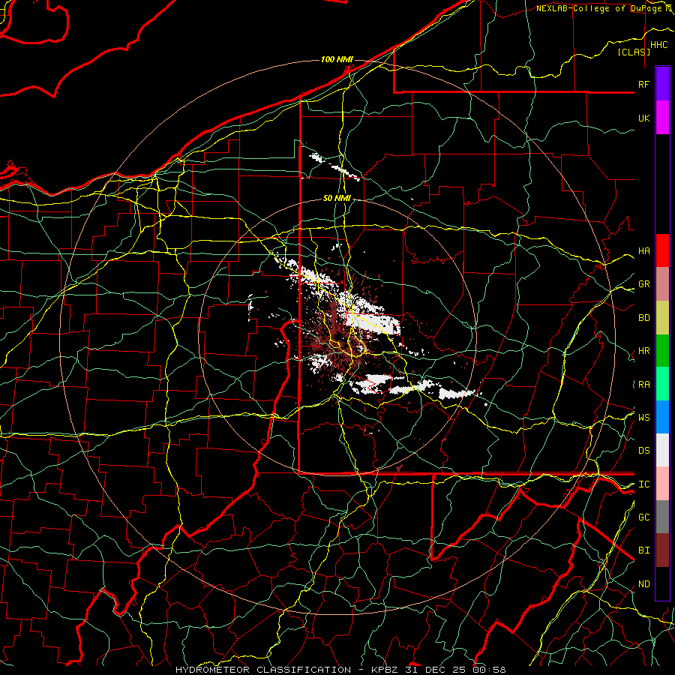The image size is (675, 675).
Task: Click the 'HR' legend label
Action: coord(643,351)
